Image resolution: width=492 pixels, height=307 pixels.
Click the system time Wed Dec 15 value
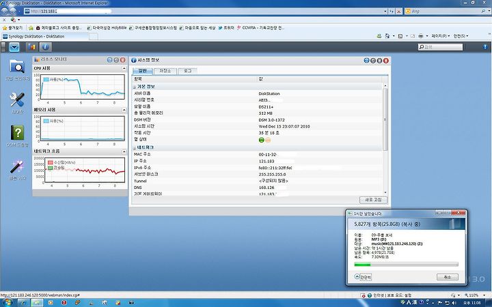[x=284, y=127]
